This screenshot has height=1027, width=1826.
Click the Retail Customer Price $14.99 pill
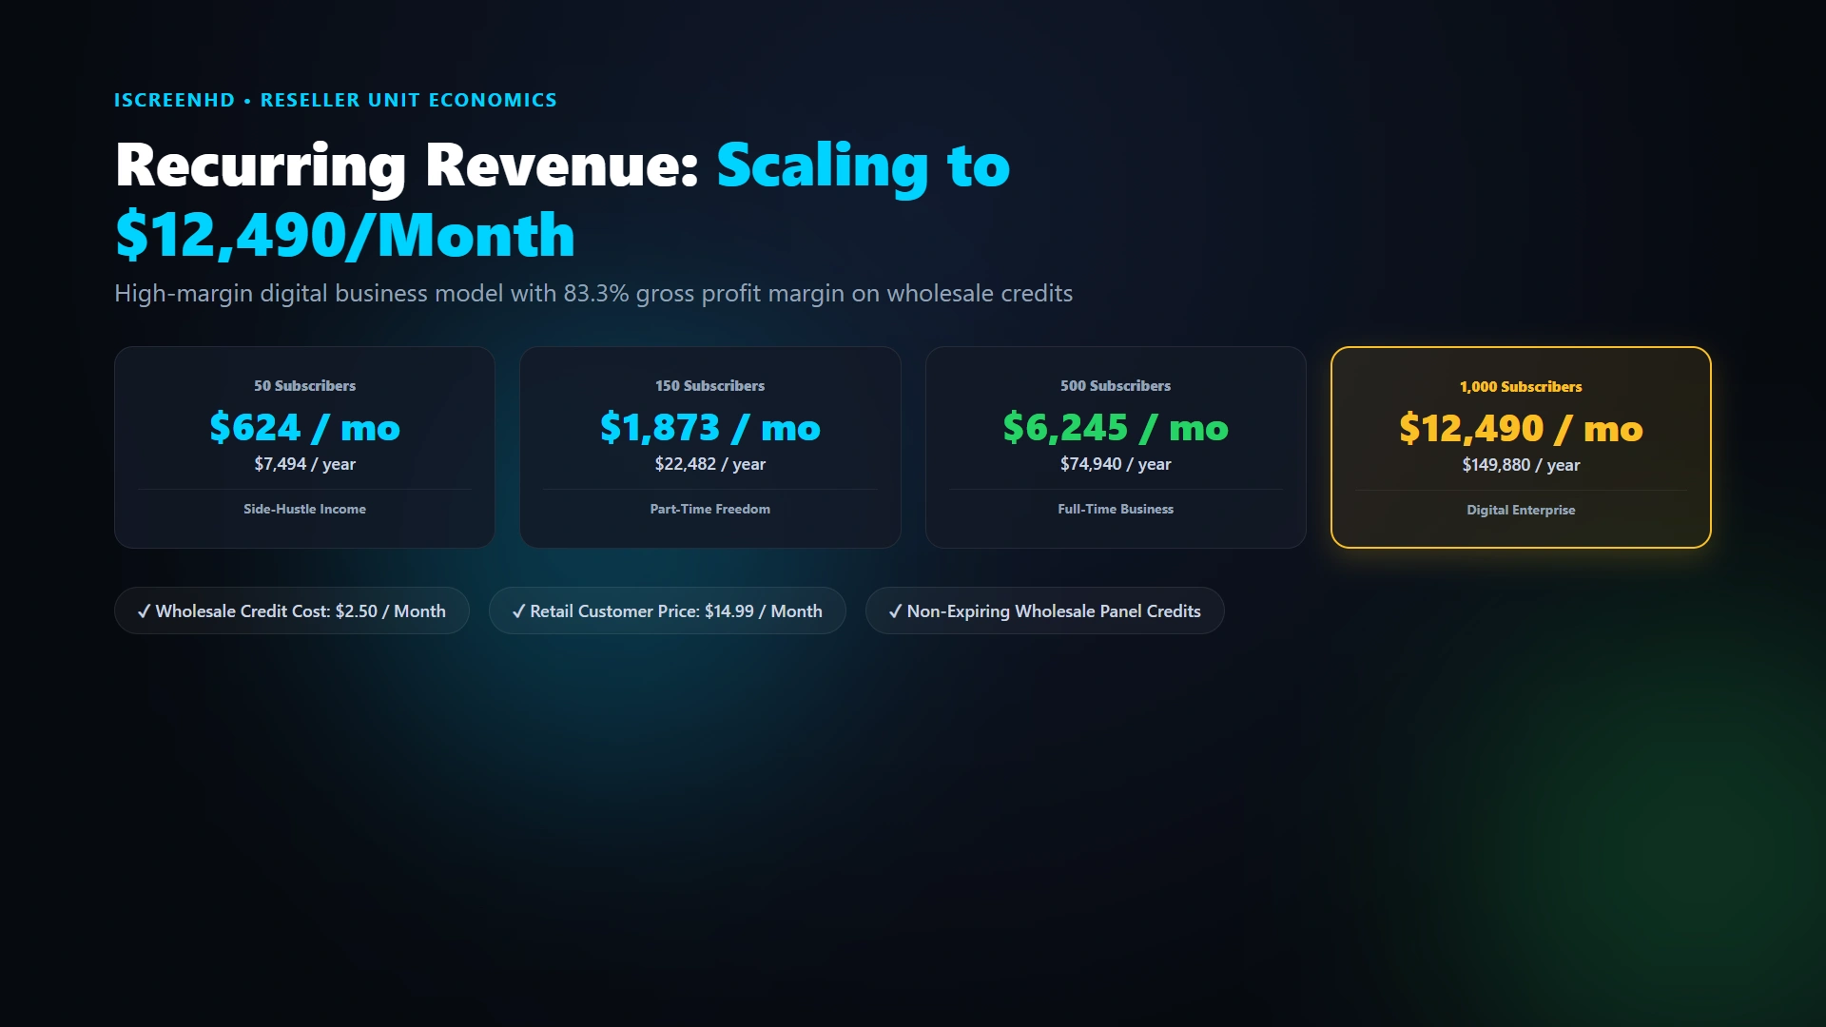(x=667, y=610)
